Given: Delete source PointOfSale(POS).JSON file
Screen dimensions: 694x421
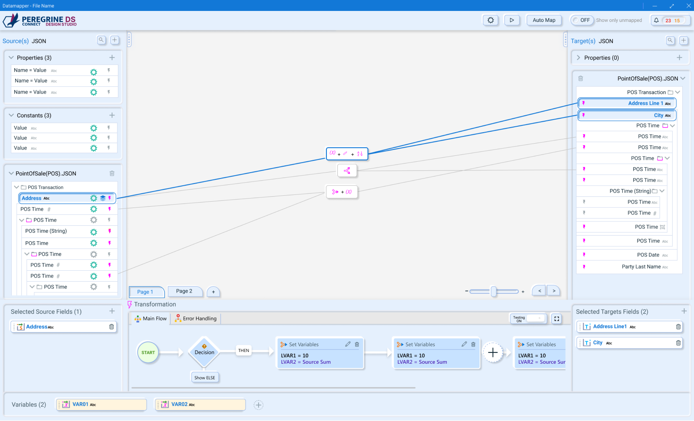Looking at the screenshot, I should 112,173.
